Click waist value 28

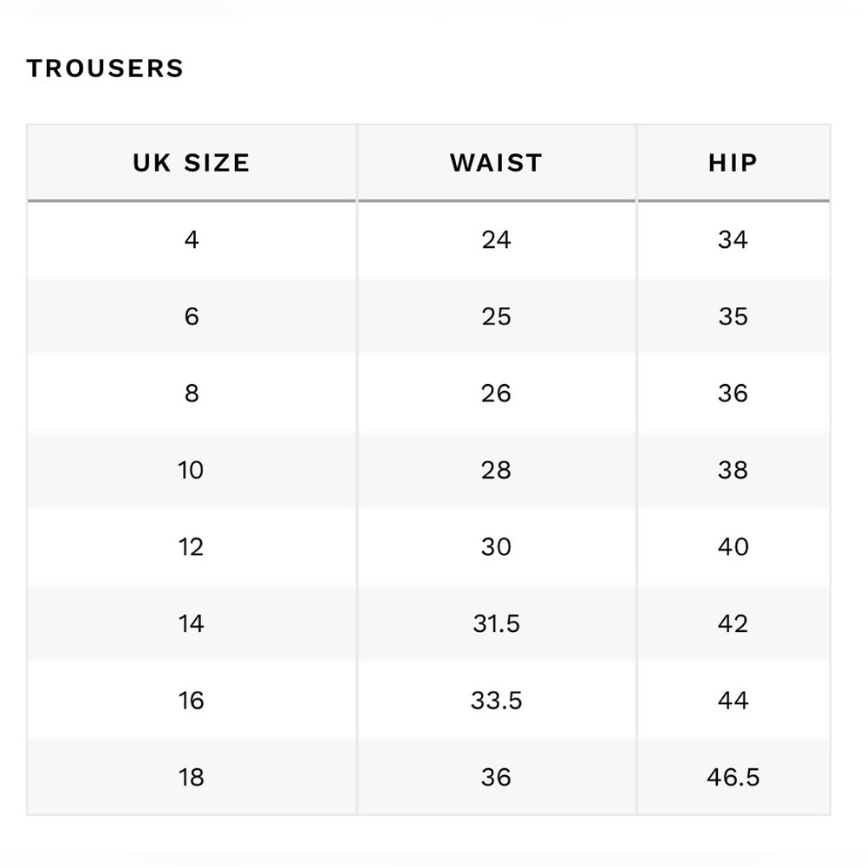(496, 470)
